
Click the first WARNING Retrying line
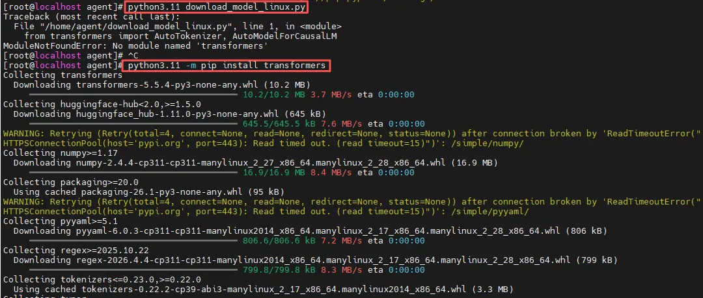[352, 133]
